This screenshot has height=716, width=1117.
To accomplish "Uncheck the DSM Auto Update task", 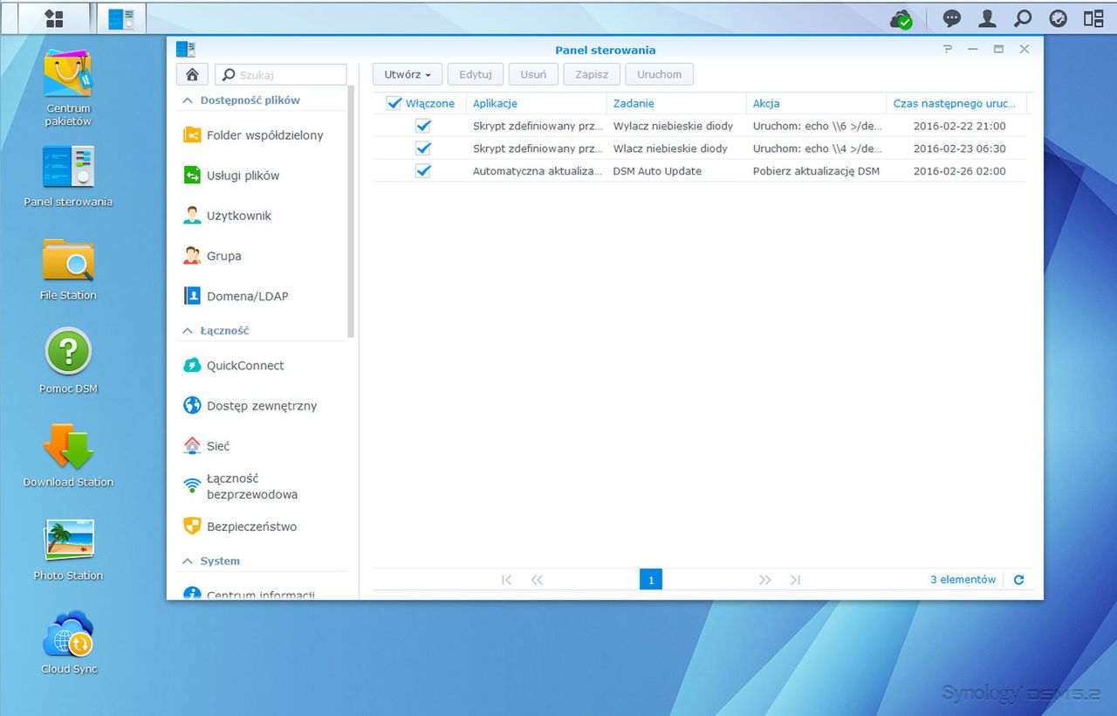I will (x=423, y=171).
